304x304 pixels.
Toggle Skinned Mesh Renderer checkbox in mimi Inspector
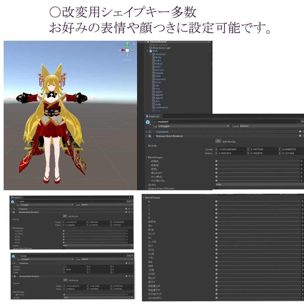[x=17, y=212]
